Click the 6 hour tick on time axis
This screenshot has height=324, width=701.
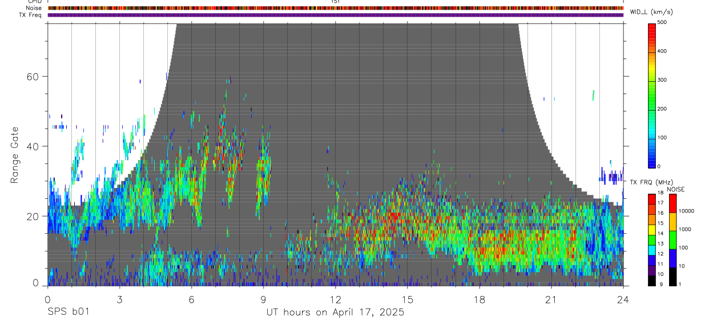191,299
